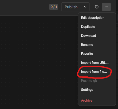This screenshot has height=109, width=118.
Task: Select Duplicate in the options menu
Action: tap(97, 27)
